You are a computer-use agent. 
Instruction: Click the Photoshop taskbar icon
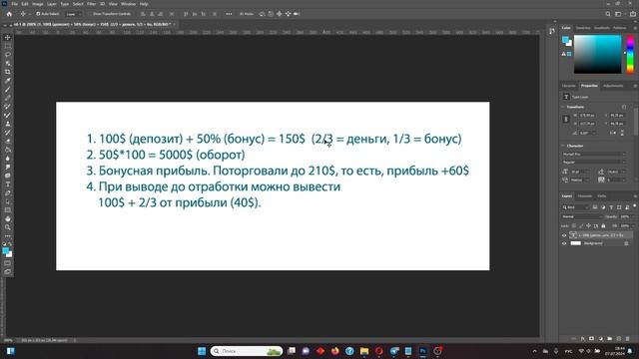(x=422, y=351)
